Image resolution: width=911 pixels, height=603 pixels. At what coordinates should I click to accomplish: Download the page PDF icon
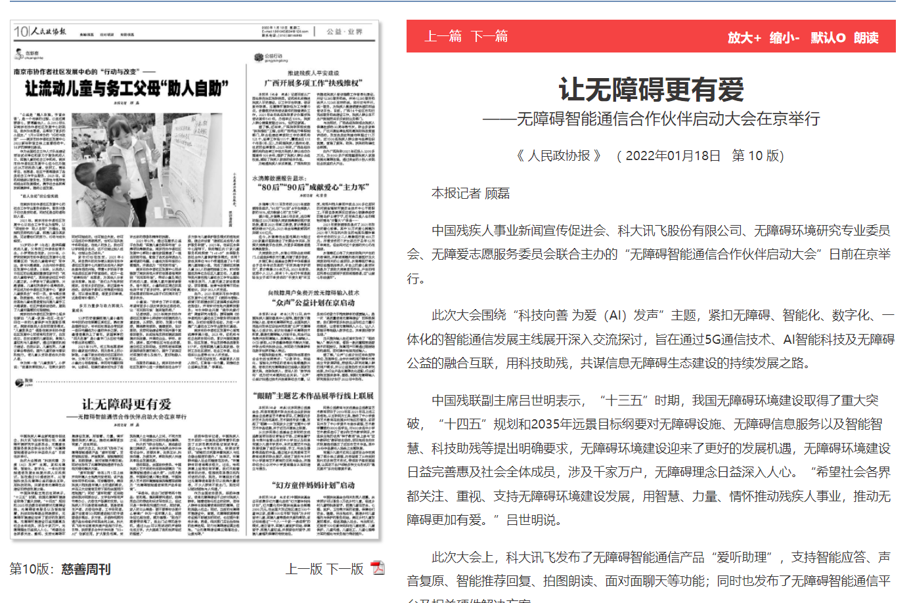378,568
